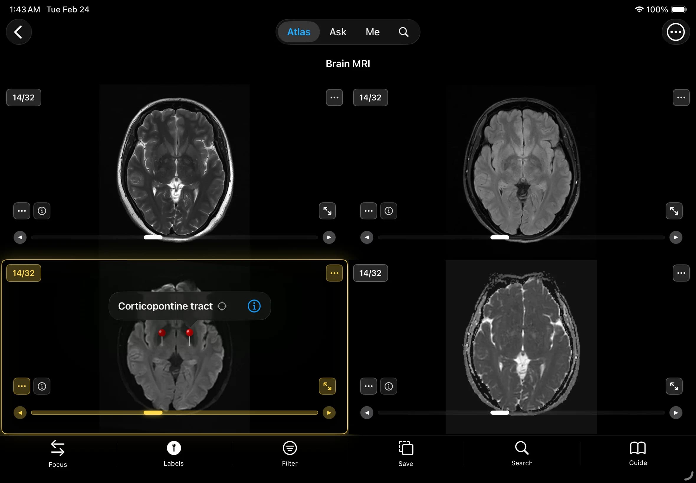Go to the next slice in the bottom-right ADC panel

point(675,413)
